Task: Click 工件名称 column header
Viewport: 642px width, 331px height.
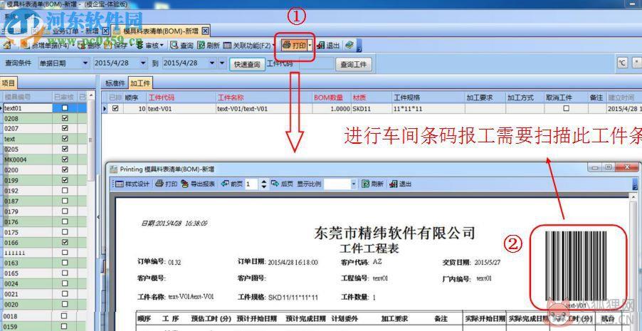Action: (x=263, y=98)
